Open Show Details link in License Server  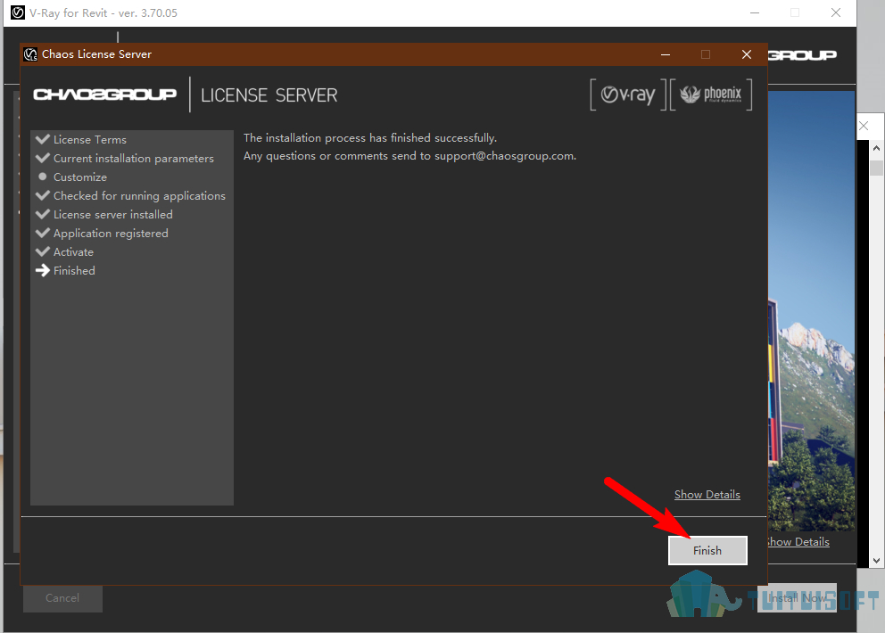click(x=707, y=494)
